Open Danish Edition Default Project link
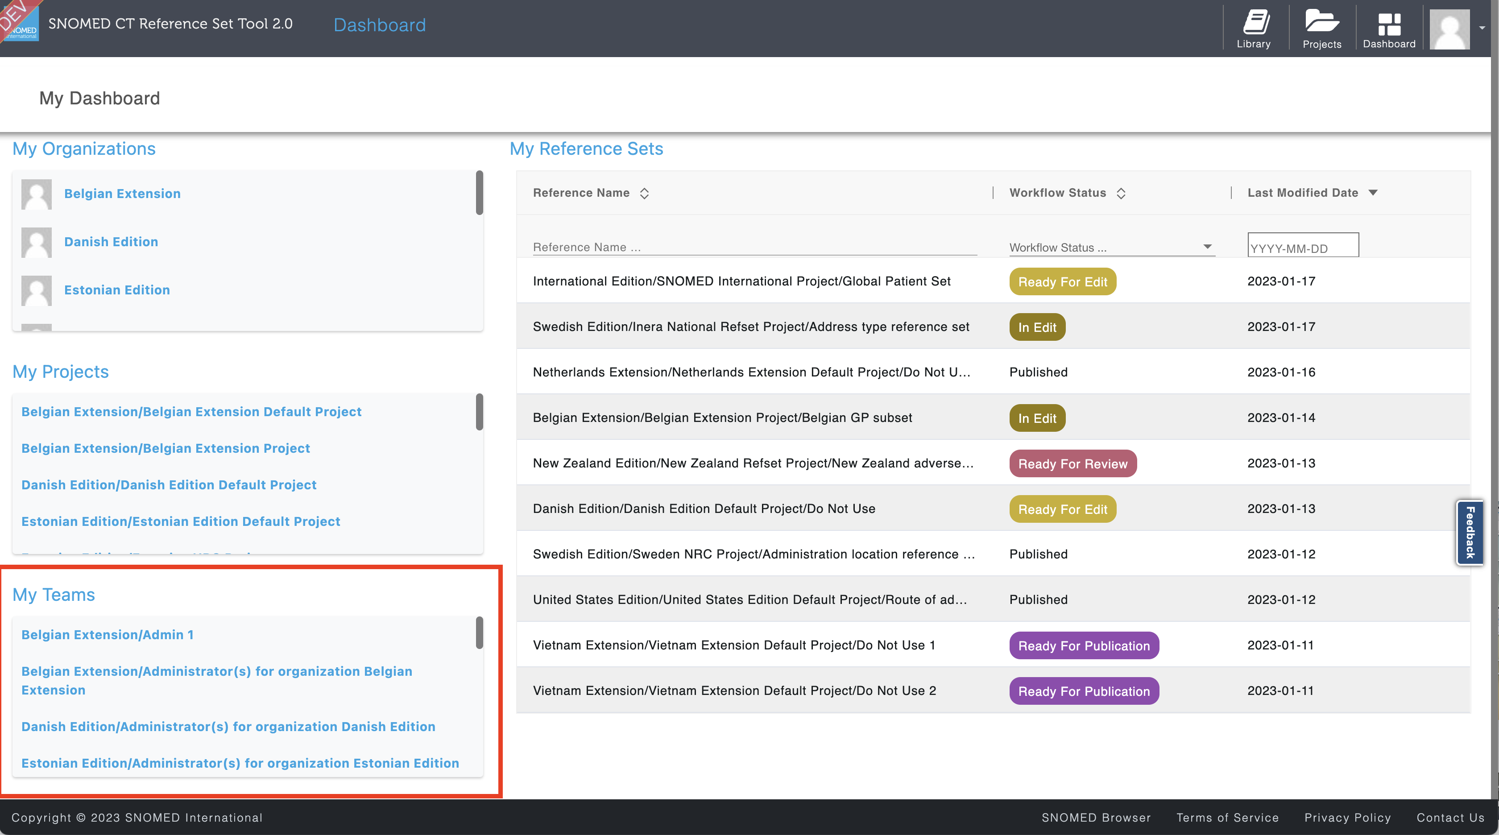Screen dimensions: 1499x835 pyautogui.click(x=169, y=485)
